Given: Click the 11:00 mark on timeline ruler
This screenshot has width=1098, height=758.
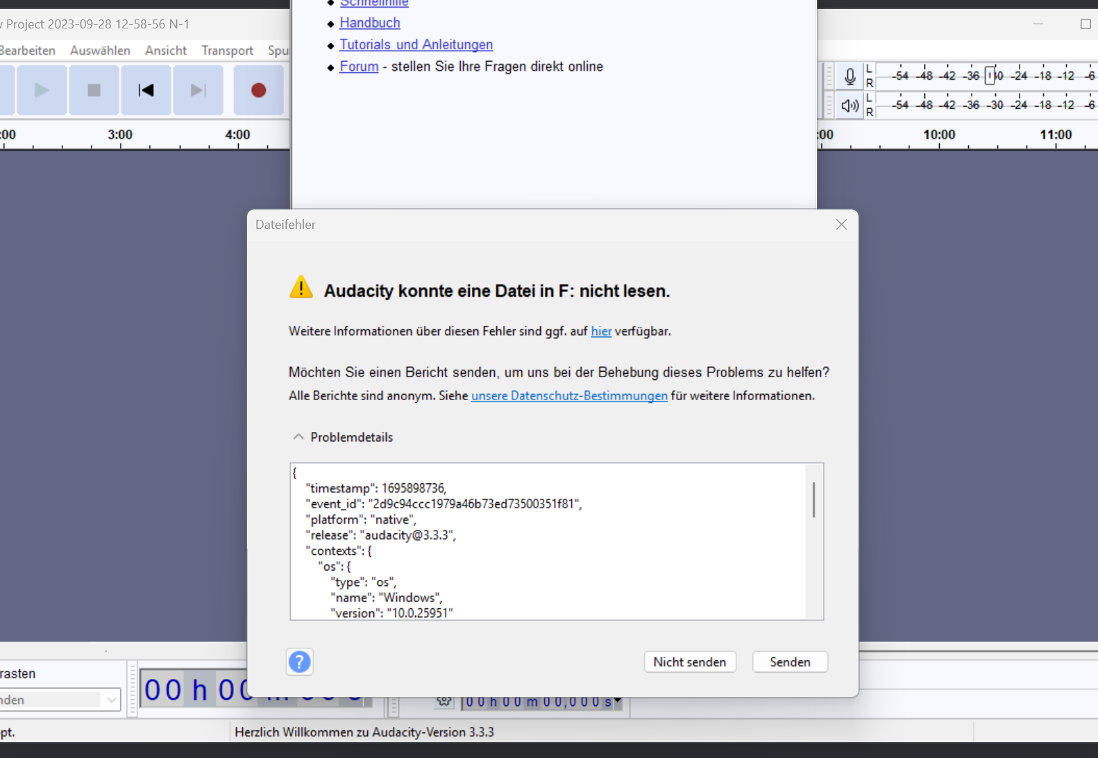Looking at the screenshot, I should (x=1056, y=135).
